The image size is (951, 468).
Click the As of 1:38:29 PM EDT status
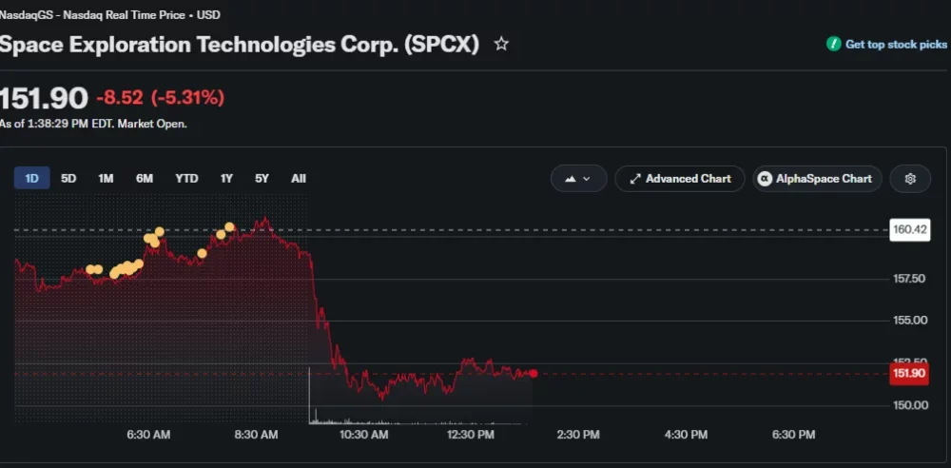93,124
